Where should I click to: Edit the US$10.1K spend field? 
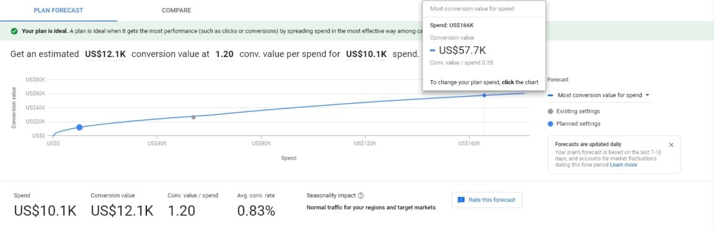[367, 54]
